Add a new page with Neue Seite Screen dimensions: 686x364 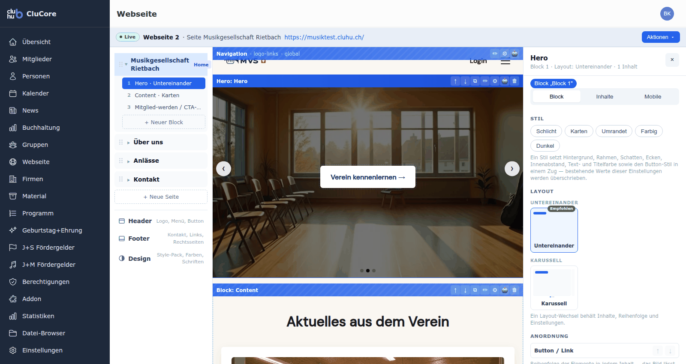point(161,197)
